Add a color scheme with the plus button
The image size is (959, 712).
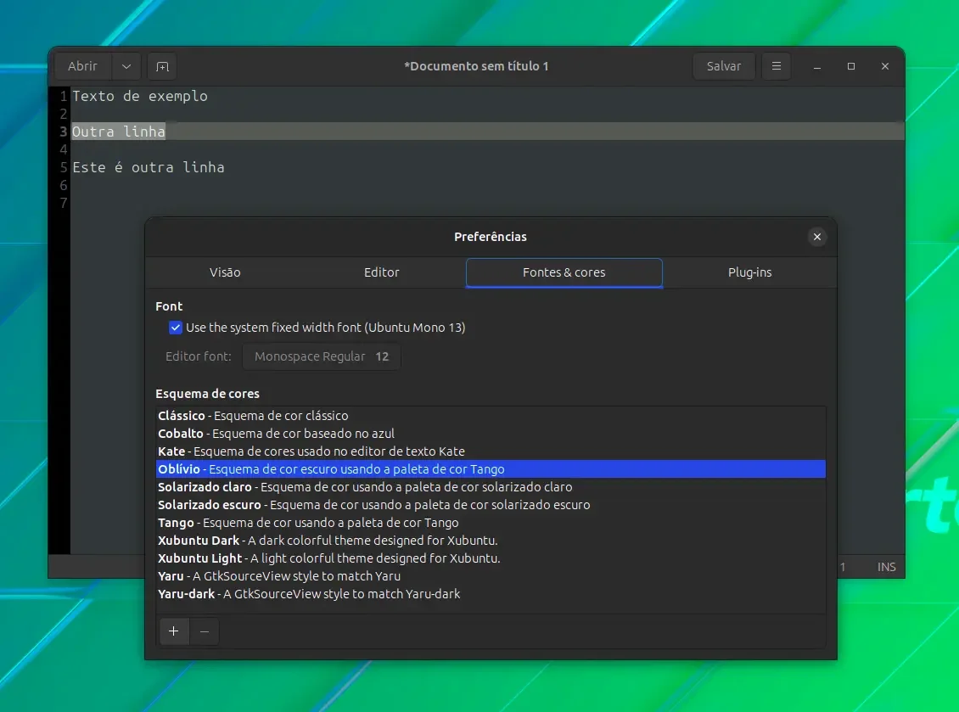174,631
